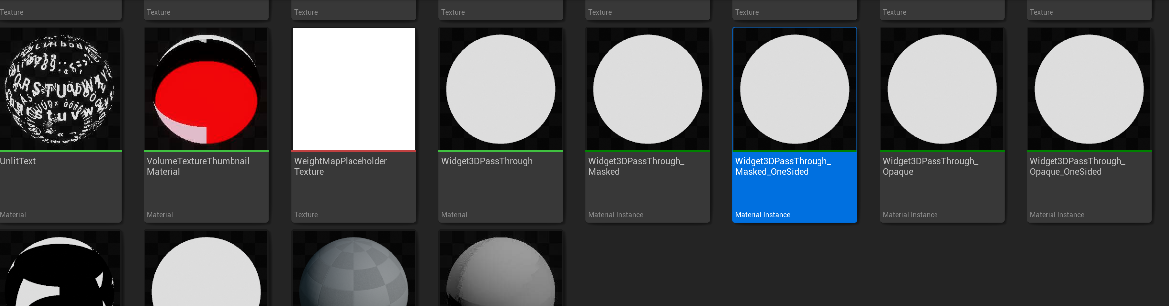Click the Texture type label under WeightMapPlaceholderTexture
The width and height of the screenshot is (1169, 306).
pos(306,215)
